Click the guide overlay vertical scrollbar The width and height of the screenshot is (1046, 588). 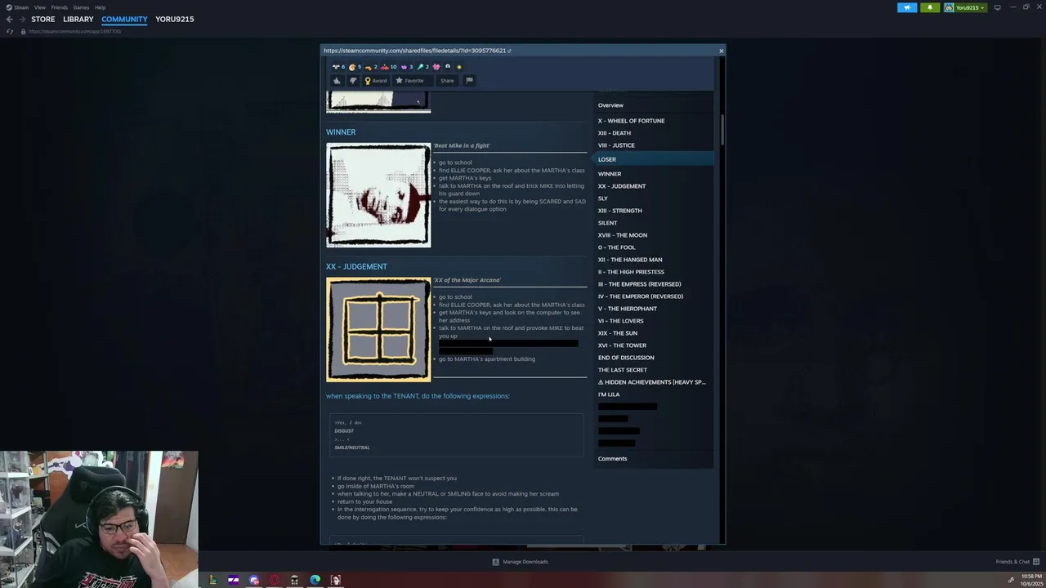[x=722, y=131]
